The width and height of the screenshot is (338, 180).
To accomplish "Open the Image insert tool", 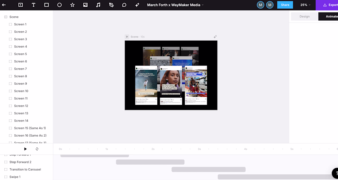I will pos(85,5).
